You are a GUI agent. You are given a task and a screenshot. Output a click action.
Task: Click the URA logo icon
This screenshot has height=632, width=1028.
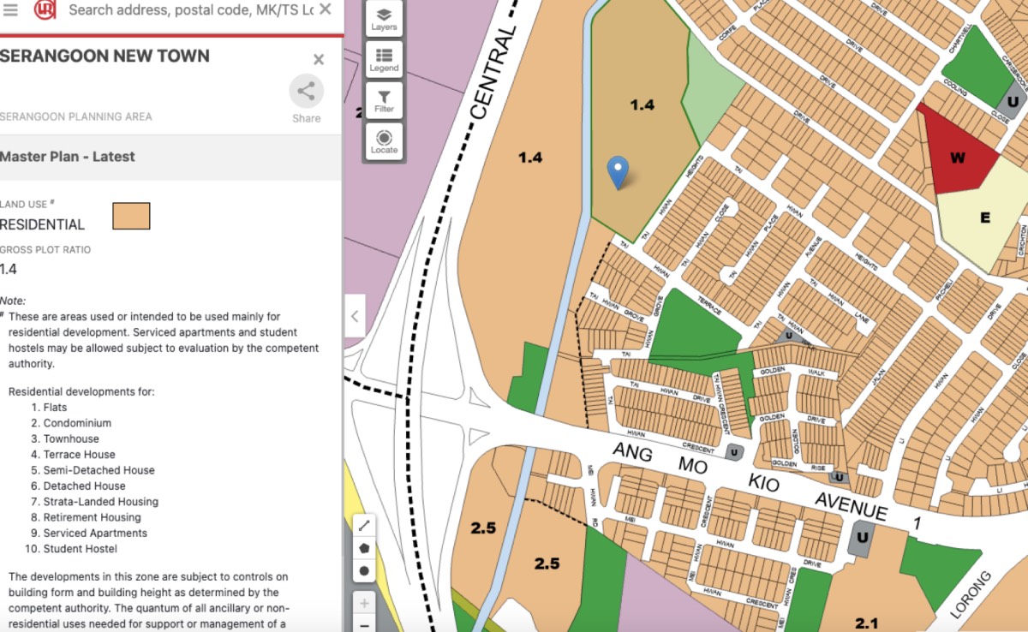(45, 10)
